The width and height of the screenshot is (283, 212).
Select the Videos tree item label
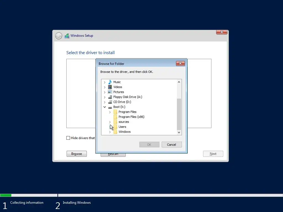pyautogui.click(x=118, y=87)
